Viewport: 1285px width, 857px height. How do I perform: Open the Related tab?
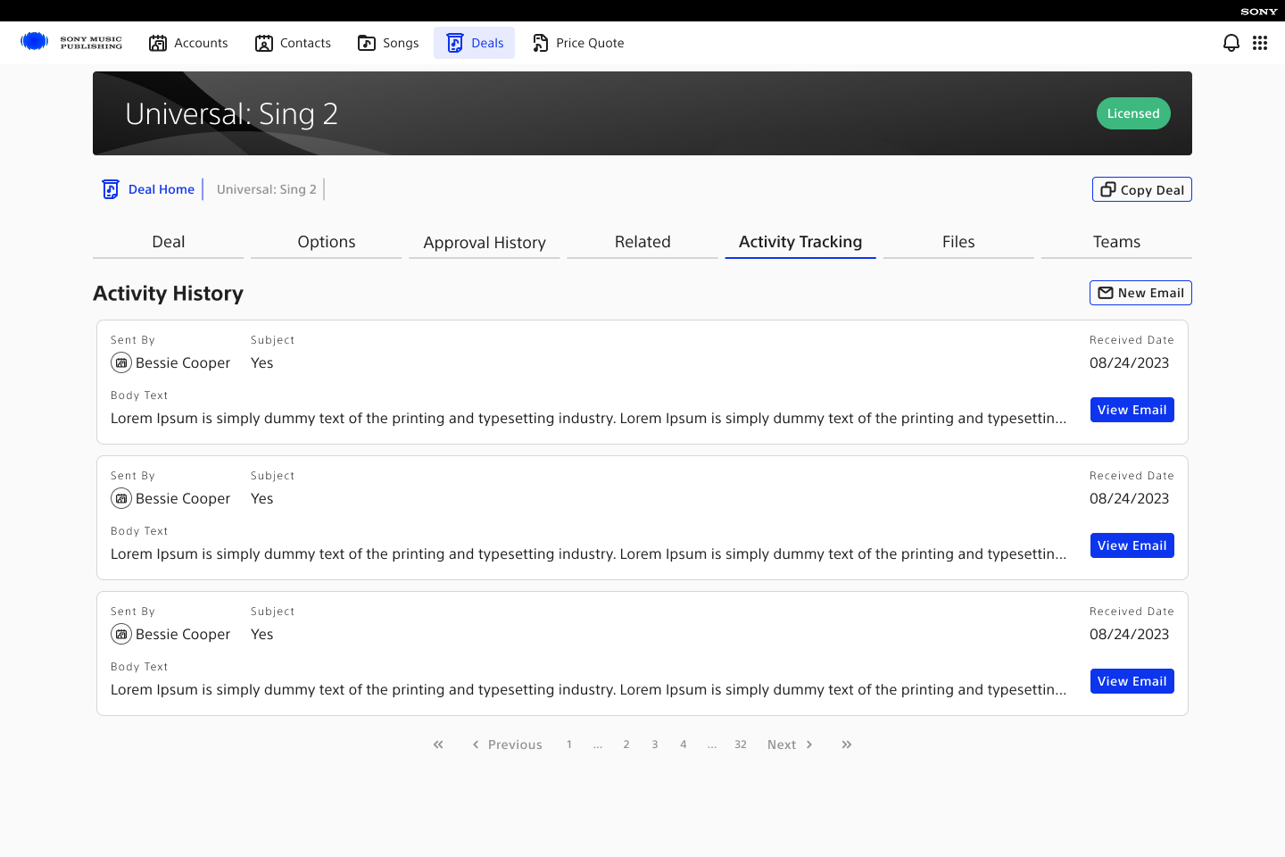642,242
